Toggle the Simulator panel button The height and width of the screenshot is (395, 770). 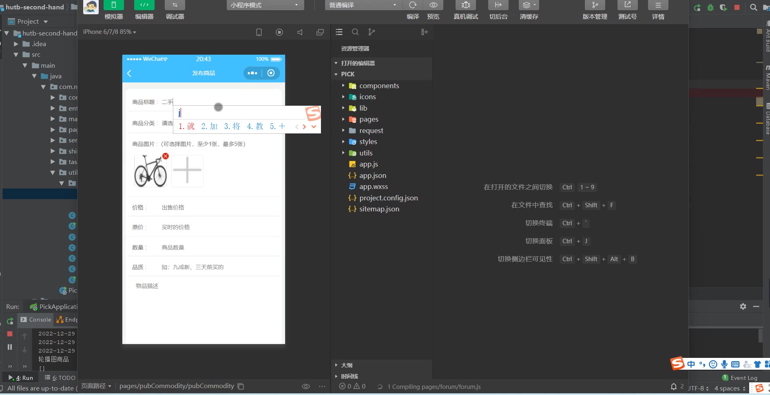113,5
